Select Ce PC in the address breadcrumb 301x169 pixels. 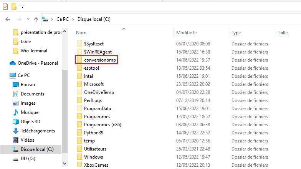(x=62, y=19)
